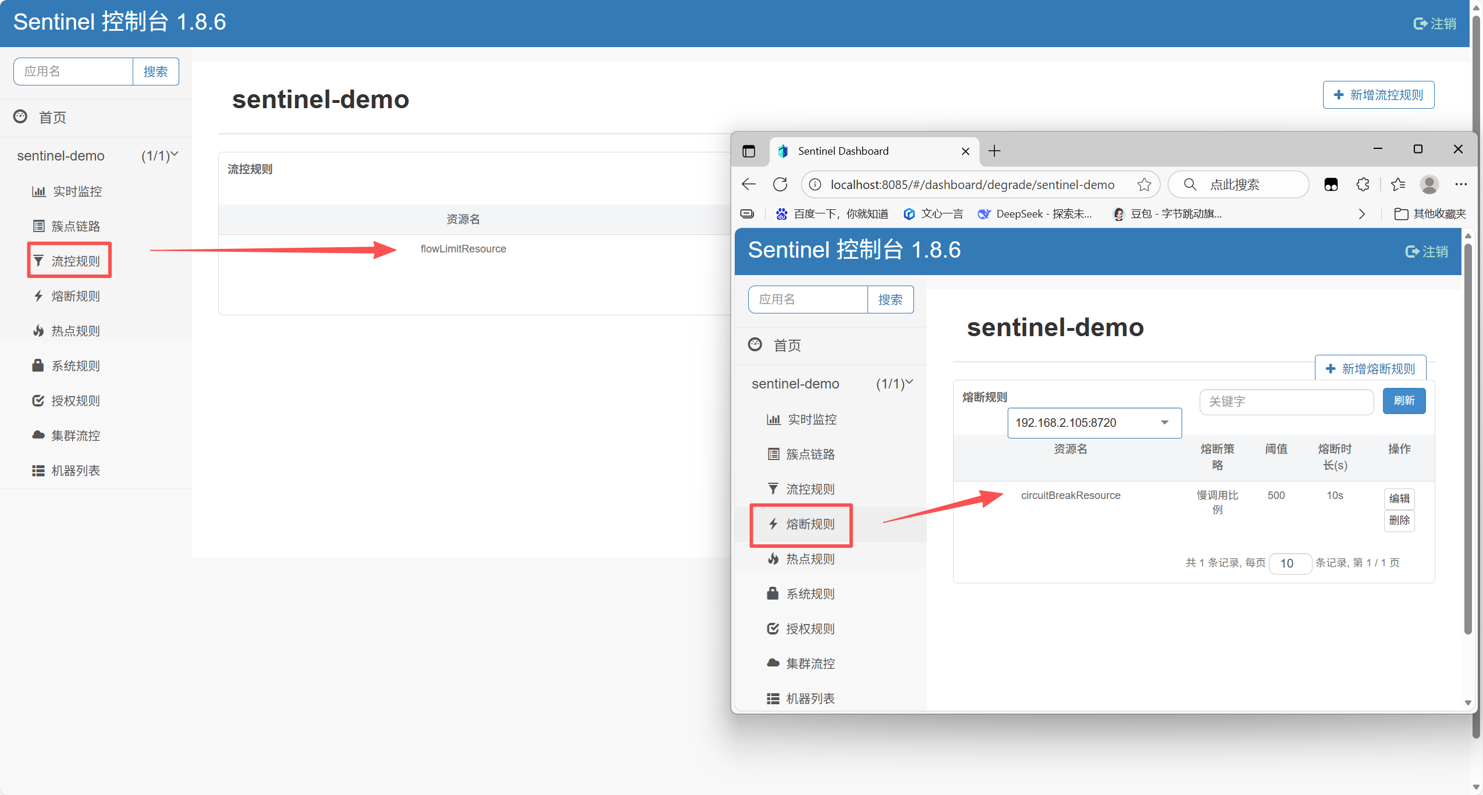Expand the machine IP 192.168.2.105:8720 dropdown
Viewport: 1483px width, 795px height.
coord(1094,423)
